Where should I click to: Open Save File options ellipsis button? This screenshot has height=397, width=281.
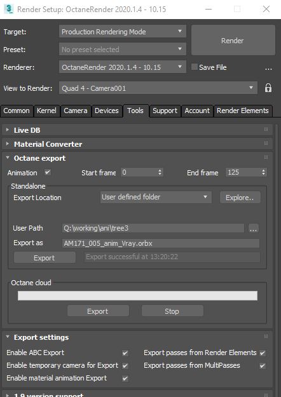point(268,68)
